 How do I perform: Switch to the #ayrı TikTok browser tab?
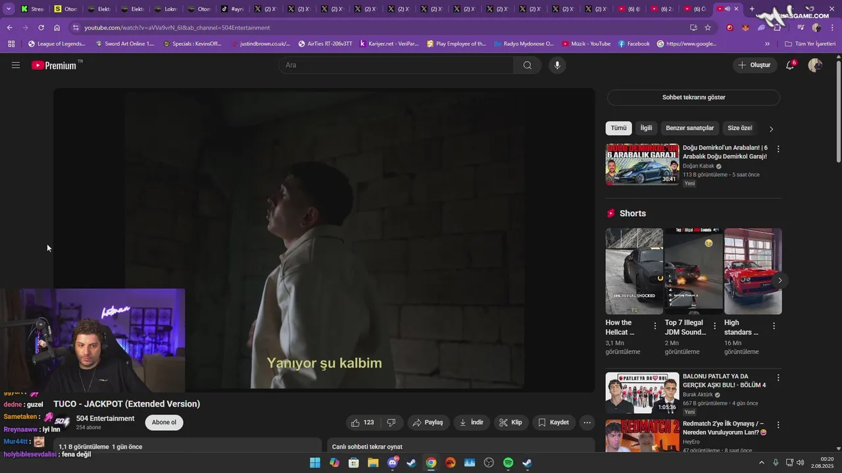232,9
